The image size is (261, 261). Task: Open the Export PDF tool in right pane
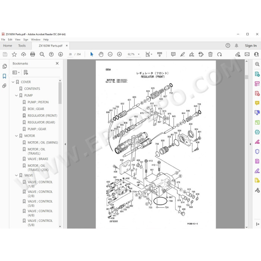[x=257, y=74]
